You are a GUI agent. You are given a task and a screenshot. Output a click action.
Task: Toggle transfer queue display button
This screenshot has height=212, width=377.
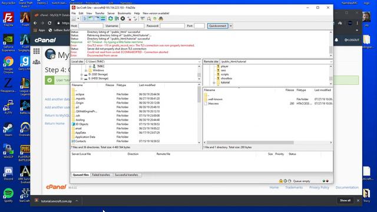click(103, 19)
